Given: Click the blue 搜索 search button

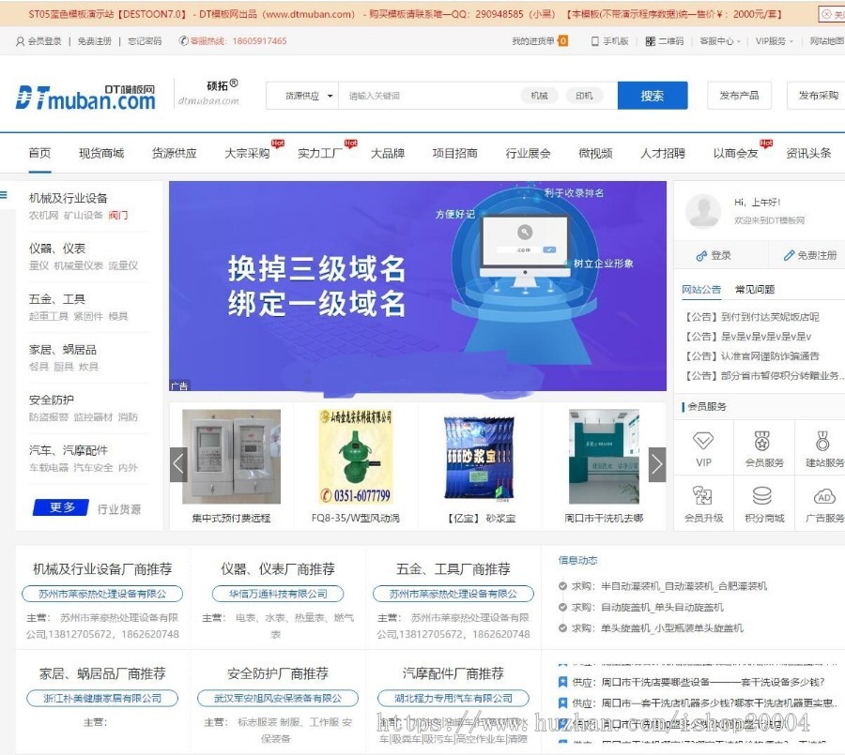Looking at the screenshot, I should click(x=652, y=95).
